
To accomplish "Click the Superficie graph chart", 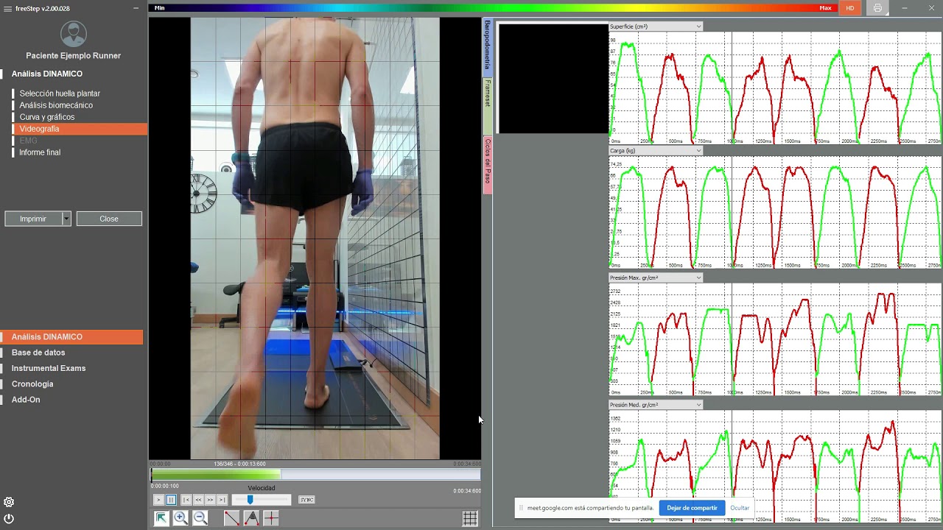I will pyautogui.click(x=775, y=88).
